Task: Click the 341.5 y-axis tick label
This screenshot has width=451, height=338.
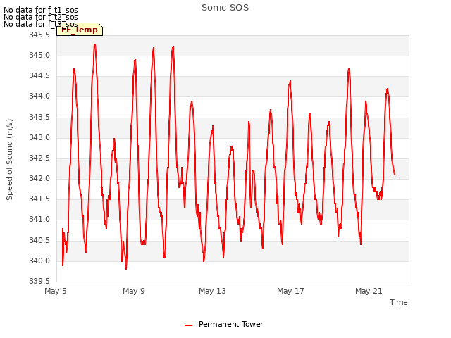Action: [39, 199]
